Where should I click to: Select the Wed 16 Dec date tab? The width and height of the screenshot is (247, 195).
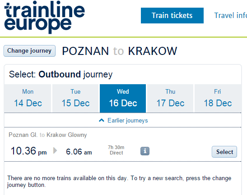click(123, 98)
